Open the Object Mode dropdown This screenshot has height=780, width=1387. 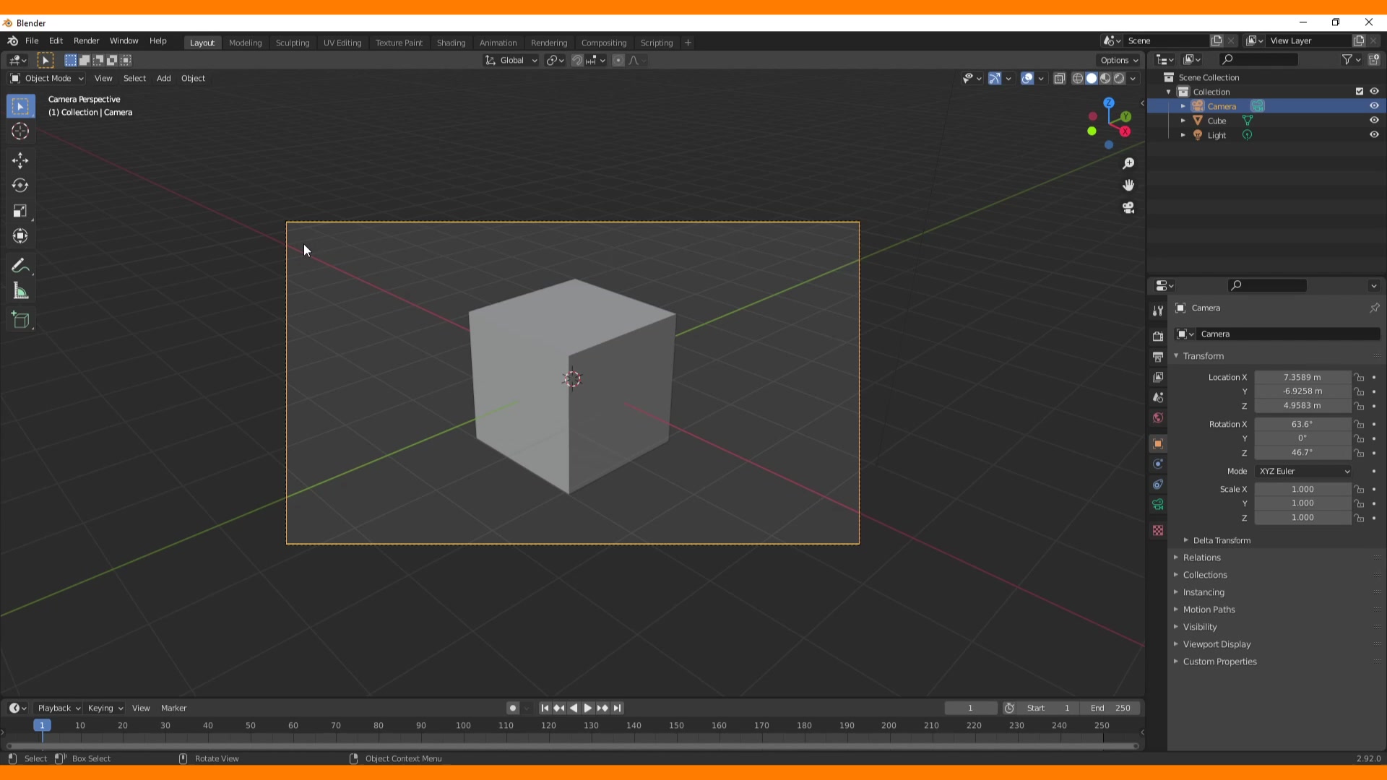47,78
